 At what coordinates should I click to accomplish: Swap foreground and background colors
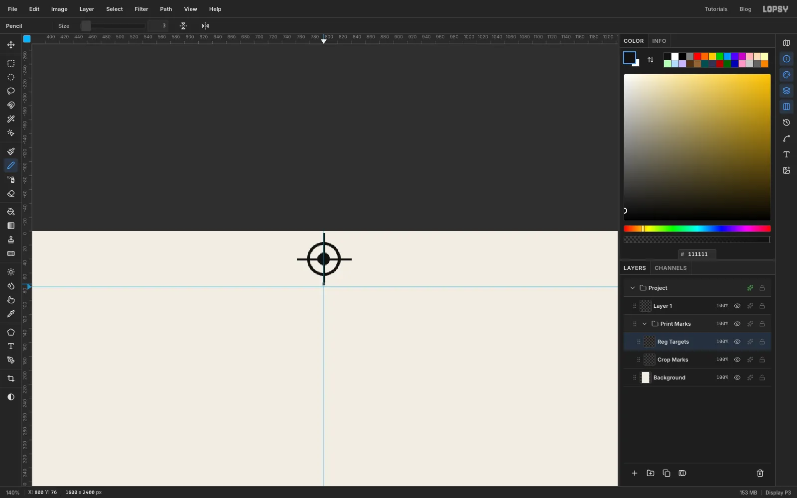(x=651, y=60)
